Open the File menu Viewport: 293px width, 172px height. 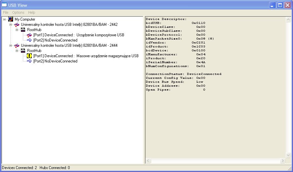[x=6, y=12]
